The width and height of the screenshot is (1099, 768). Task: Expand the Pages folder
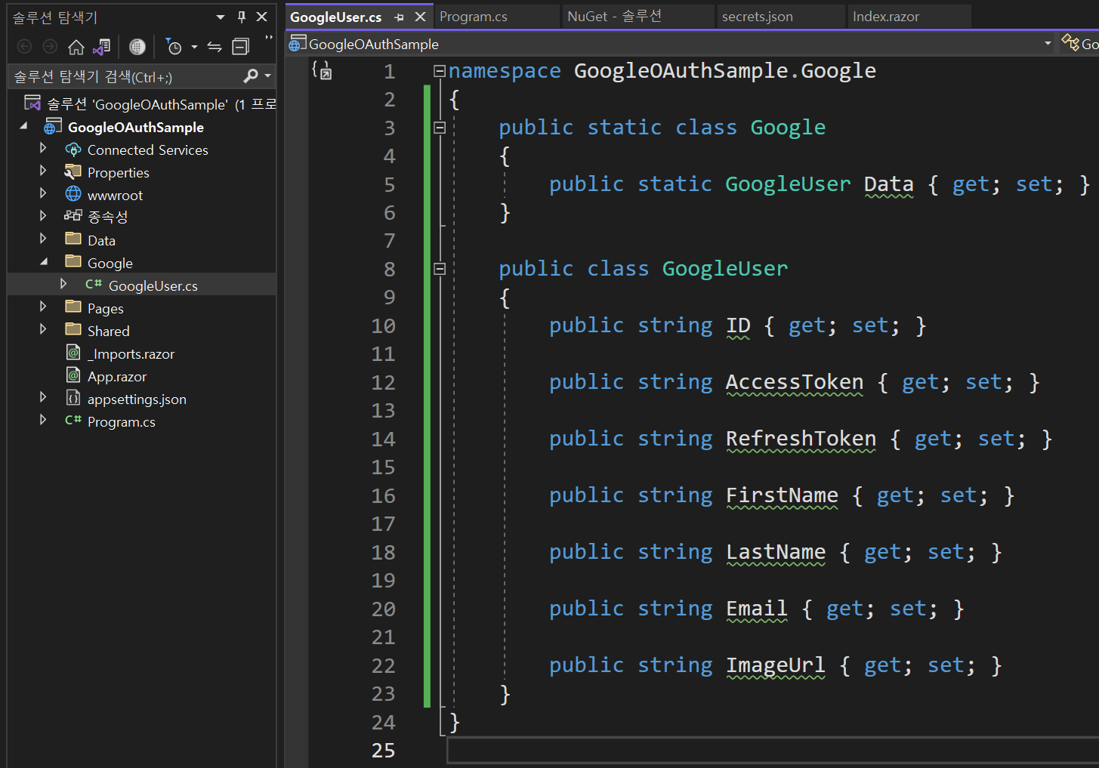(43, 307)
